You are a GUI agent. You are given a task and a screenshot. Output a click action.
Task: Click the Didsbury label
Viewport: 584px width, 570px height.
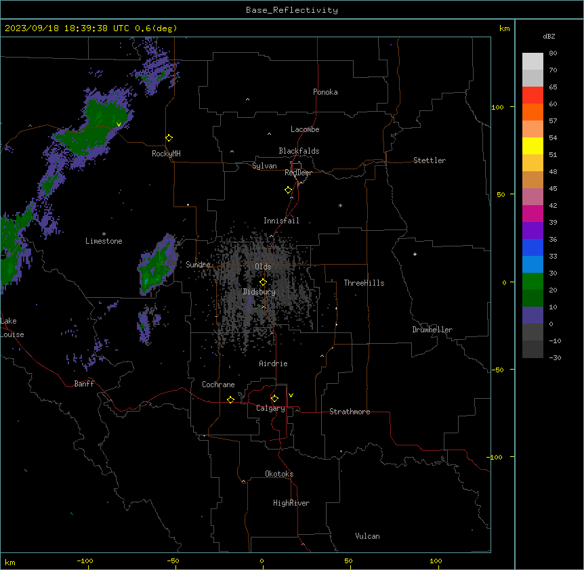259,292
